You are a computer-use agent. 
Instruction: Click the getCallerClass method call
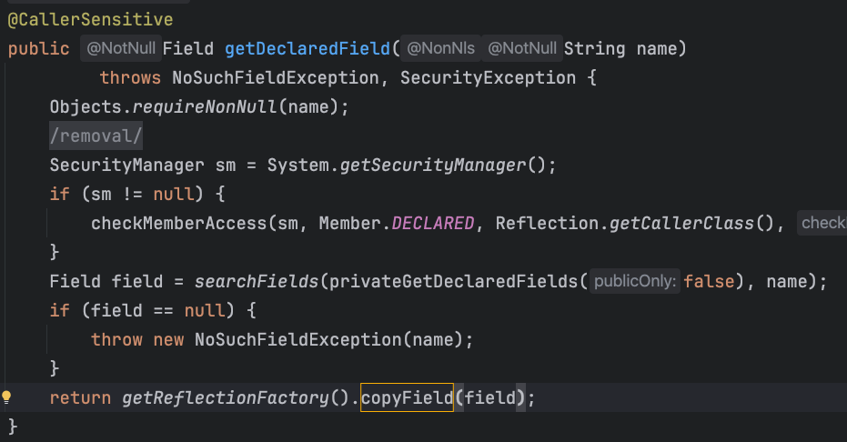pyautogui.click(x=681, y=224)
